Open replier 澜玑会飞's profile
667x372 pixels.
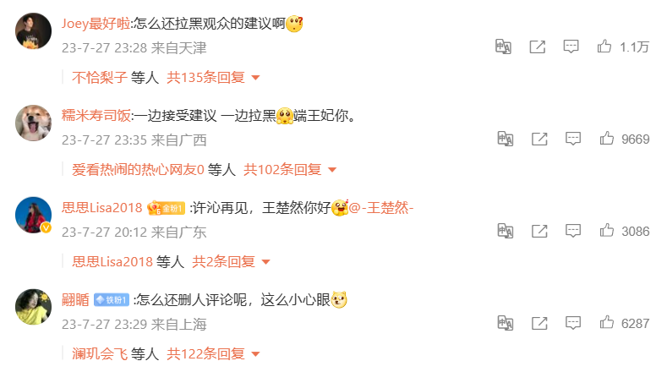pyautogui.click(x=100, y=353)
